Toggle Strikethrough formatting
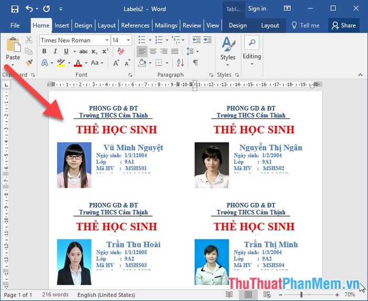The image size is (368, 301). [83, 52]
